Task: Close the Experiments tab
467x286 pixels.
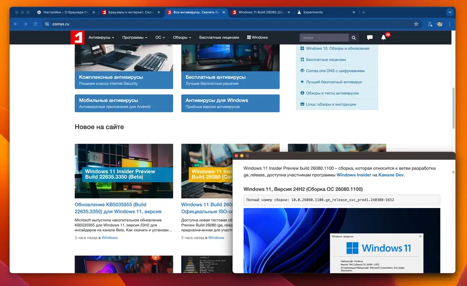Action: tap(354, 12)
